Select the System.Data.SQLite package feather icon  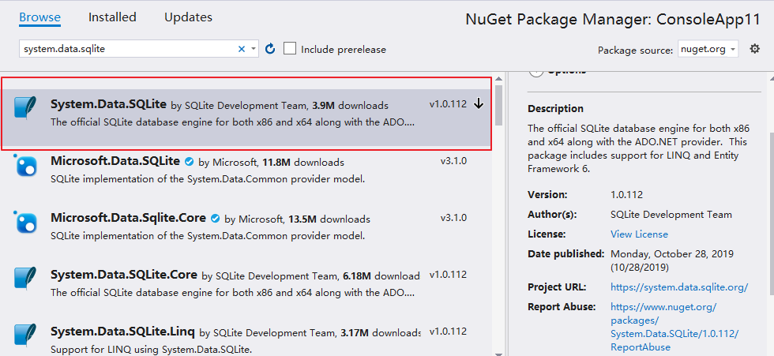pos(24,108)
